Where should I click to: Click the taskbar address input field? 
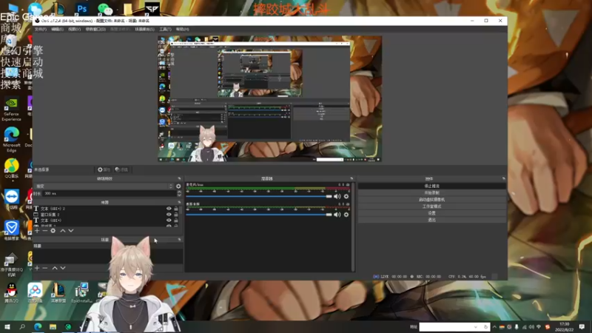click(x=445, y=327)
